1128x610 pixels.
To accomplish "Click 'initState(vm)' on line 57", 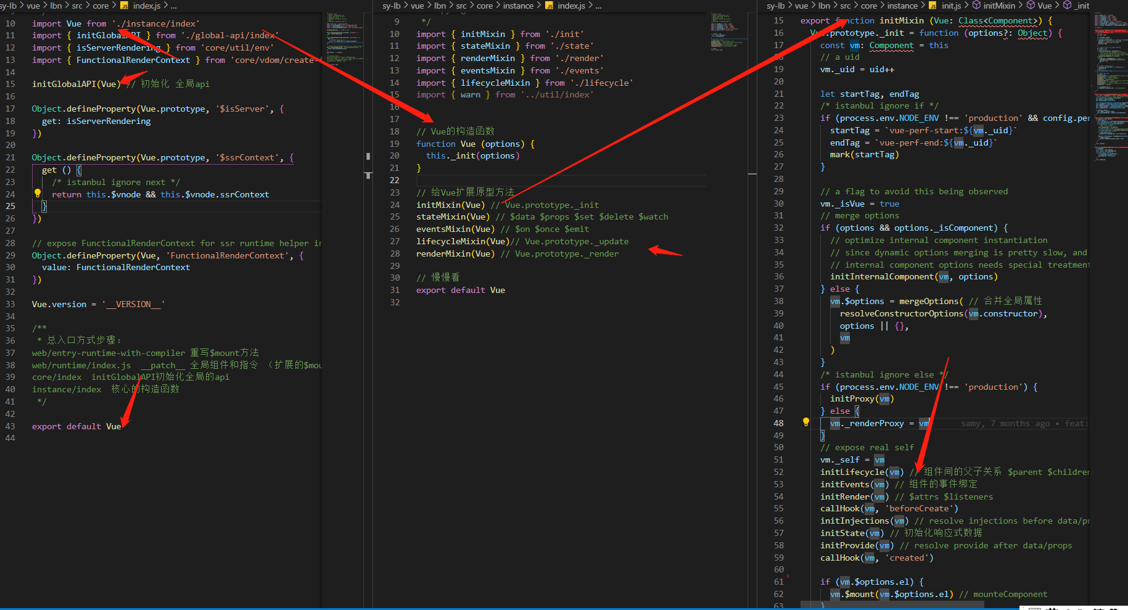I will pos(852,533).
